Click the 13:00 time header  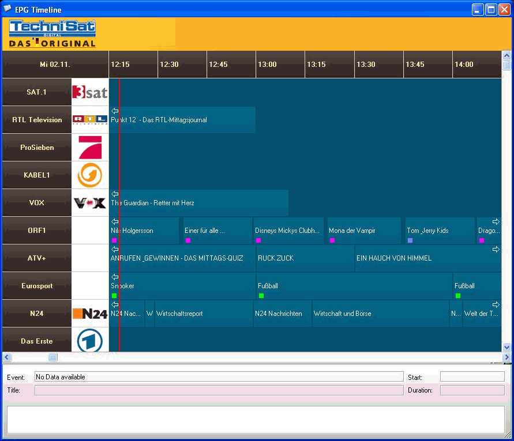pos(280,65)
